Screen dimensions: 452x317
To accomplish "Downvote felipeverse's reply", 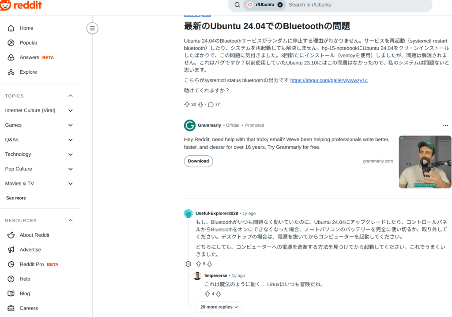I will coord(218,294).
